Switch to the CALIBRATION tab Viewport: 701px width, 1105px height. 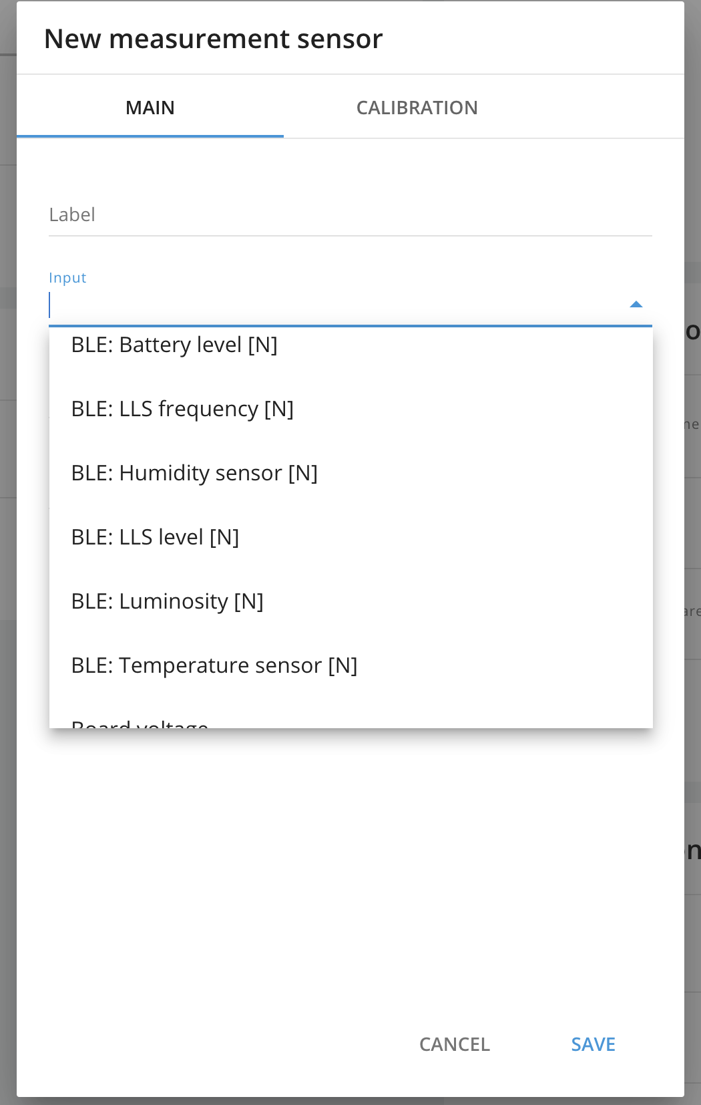(x=417, y=108)
